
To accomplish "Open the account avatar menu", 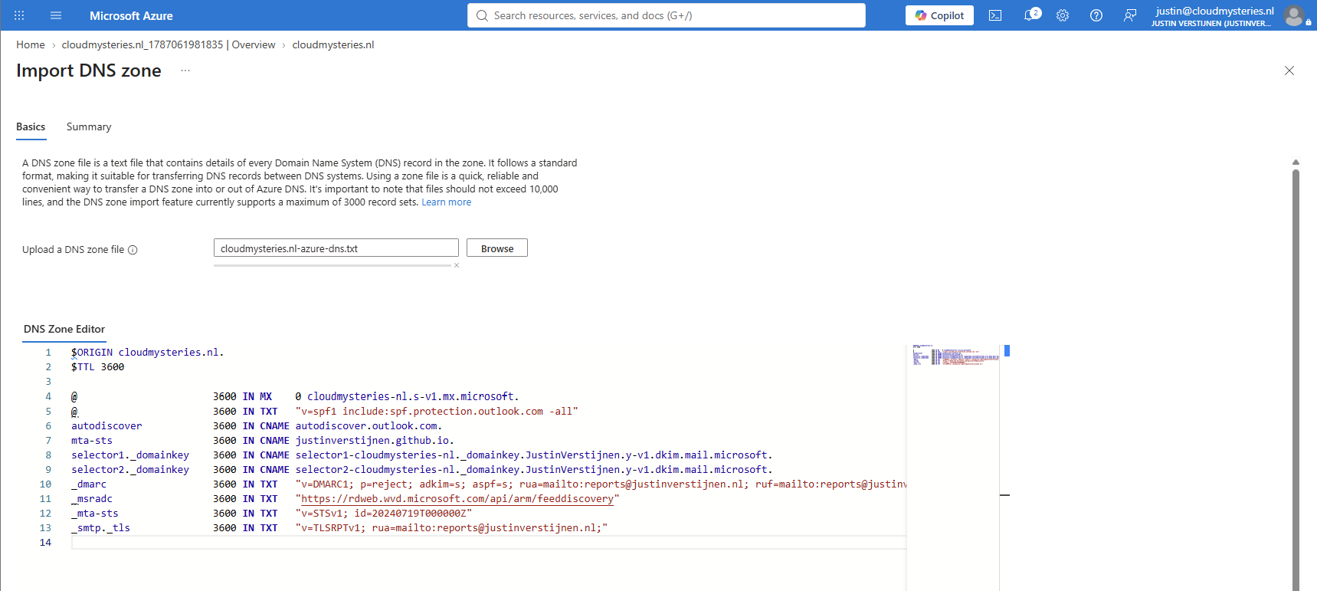I will [x=1295, y=15].
